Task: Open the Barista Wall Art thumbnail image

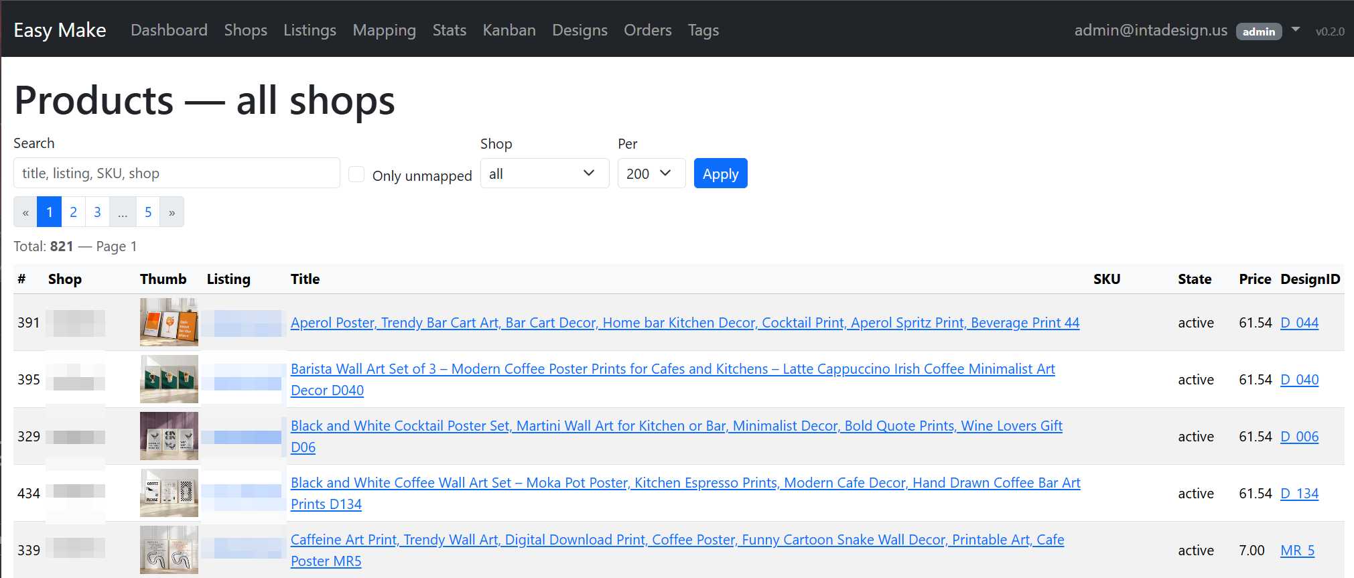Action: 169,379
